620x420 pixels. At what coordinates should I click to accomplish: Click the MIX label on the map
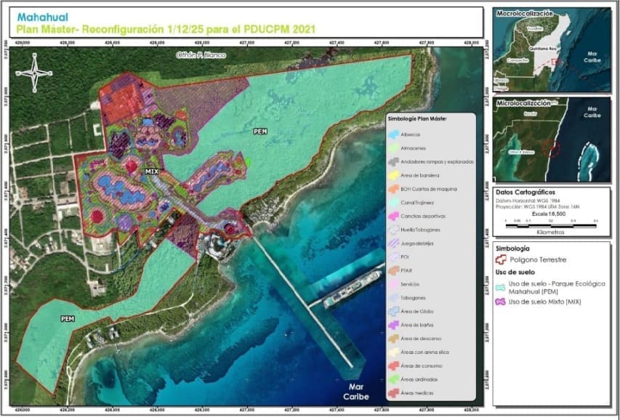tap(152, 171)
